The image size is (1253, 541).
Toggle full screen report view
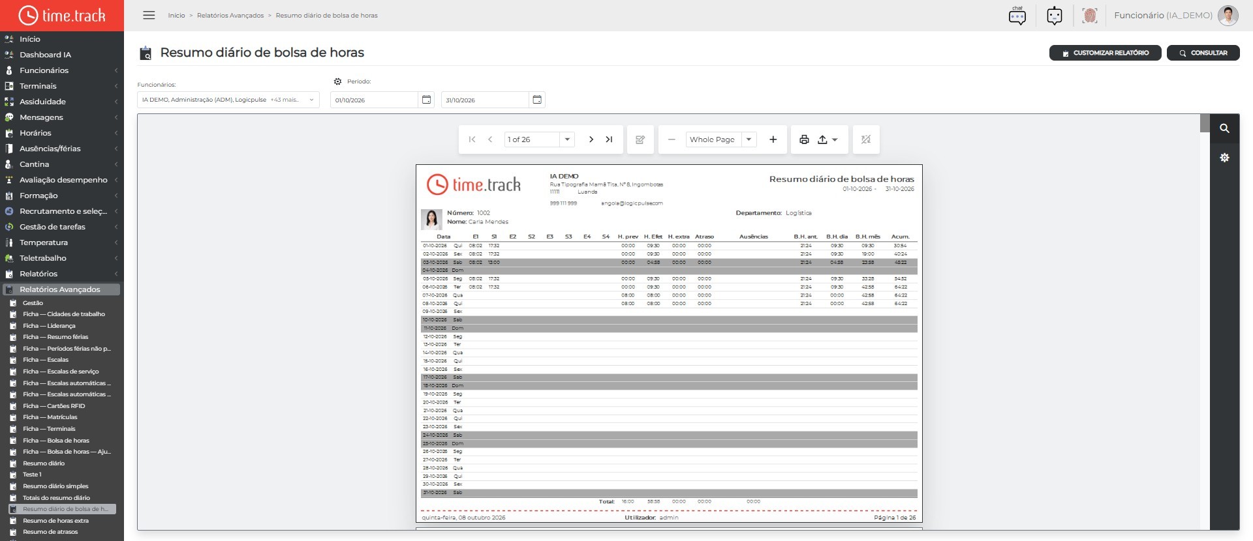tap(866, 139)
